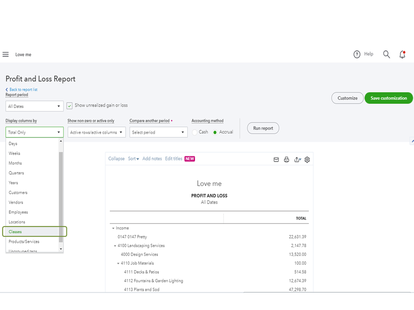Open the export report icon
This screenshot has width=414, height=310.
click(297, 159)
